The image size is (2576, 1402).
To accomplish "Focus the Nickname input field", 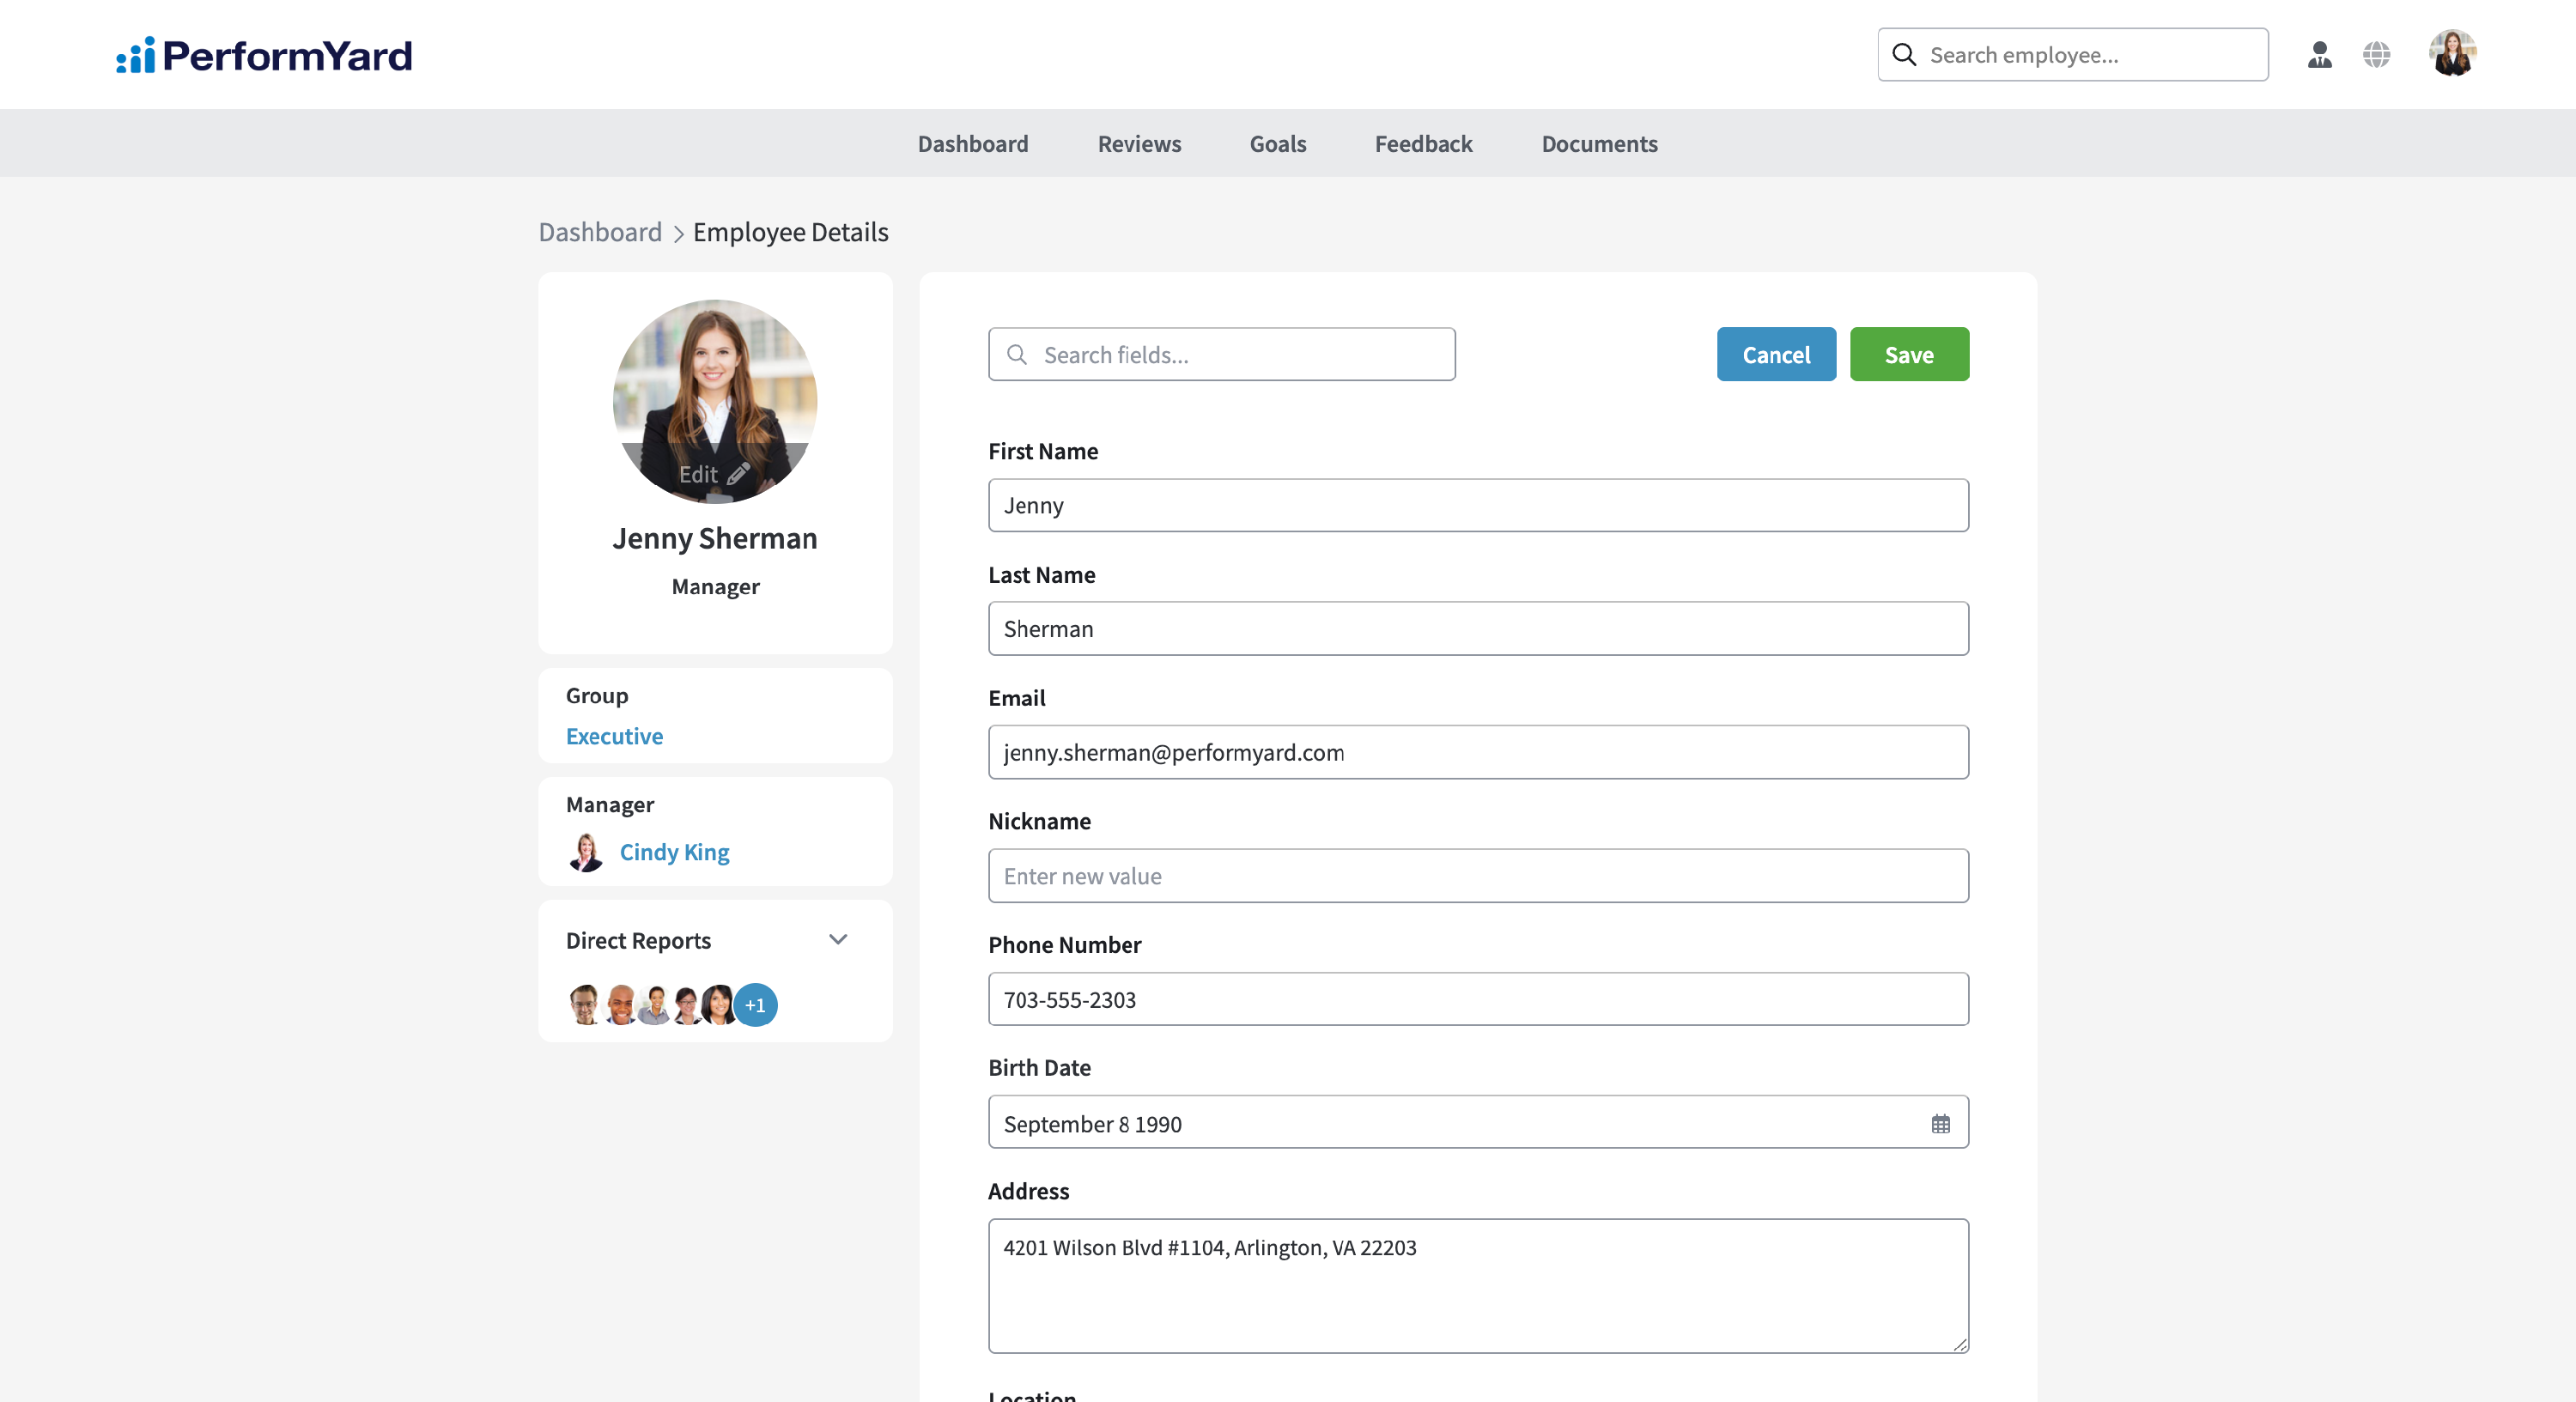I will click(1478, 876).
